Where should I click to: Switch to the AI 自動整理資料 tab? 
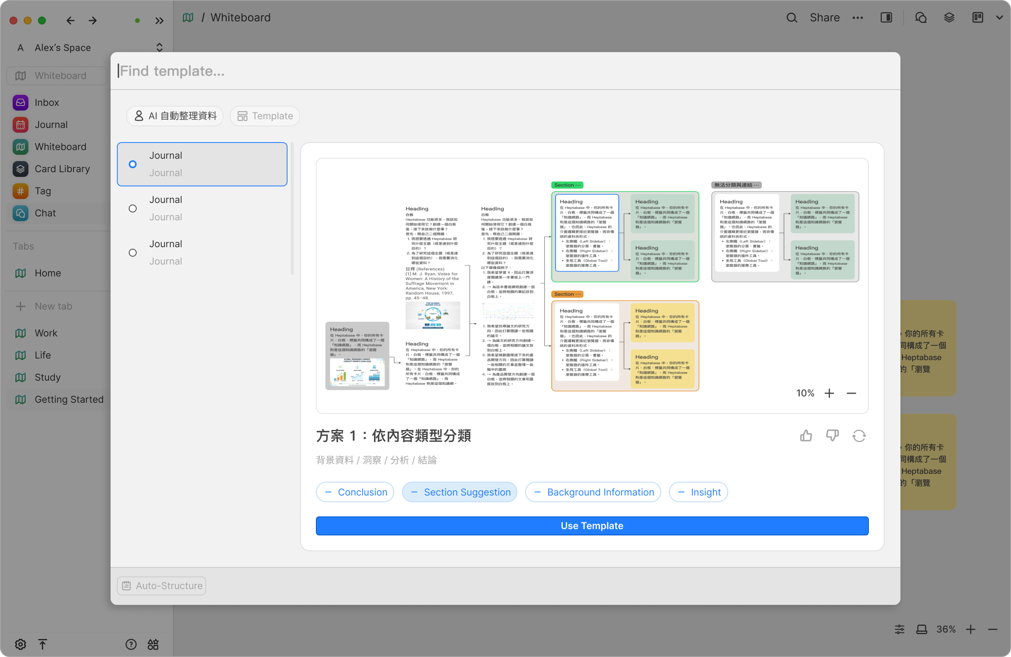pyautogui.click(x=175, y=116)
